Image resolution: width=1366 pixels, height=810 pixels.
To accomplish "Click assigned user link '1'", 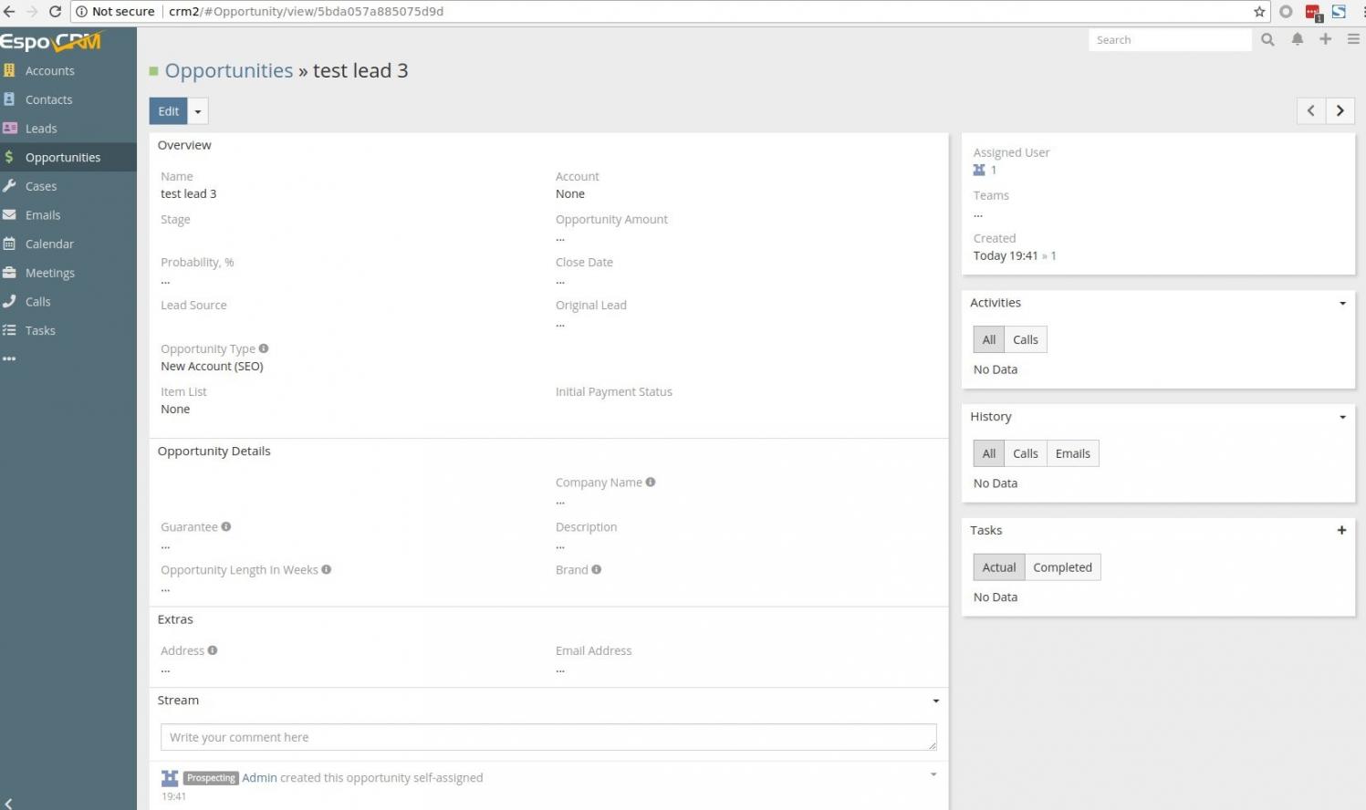I will (994, 170).
